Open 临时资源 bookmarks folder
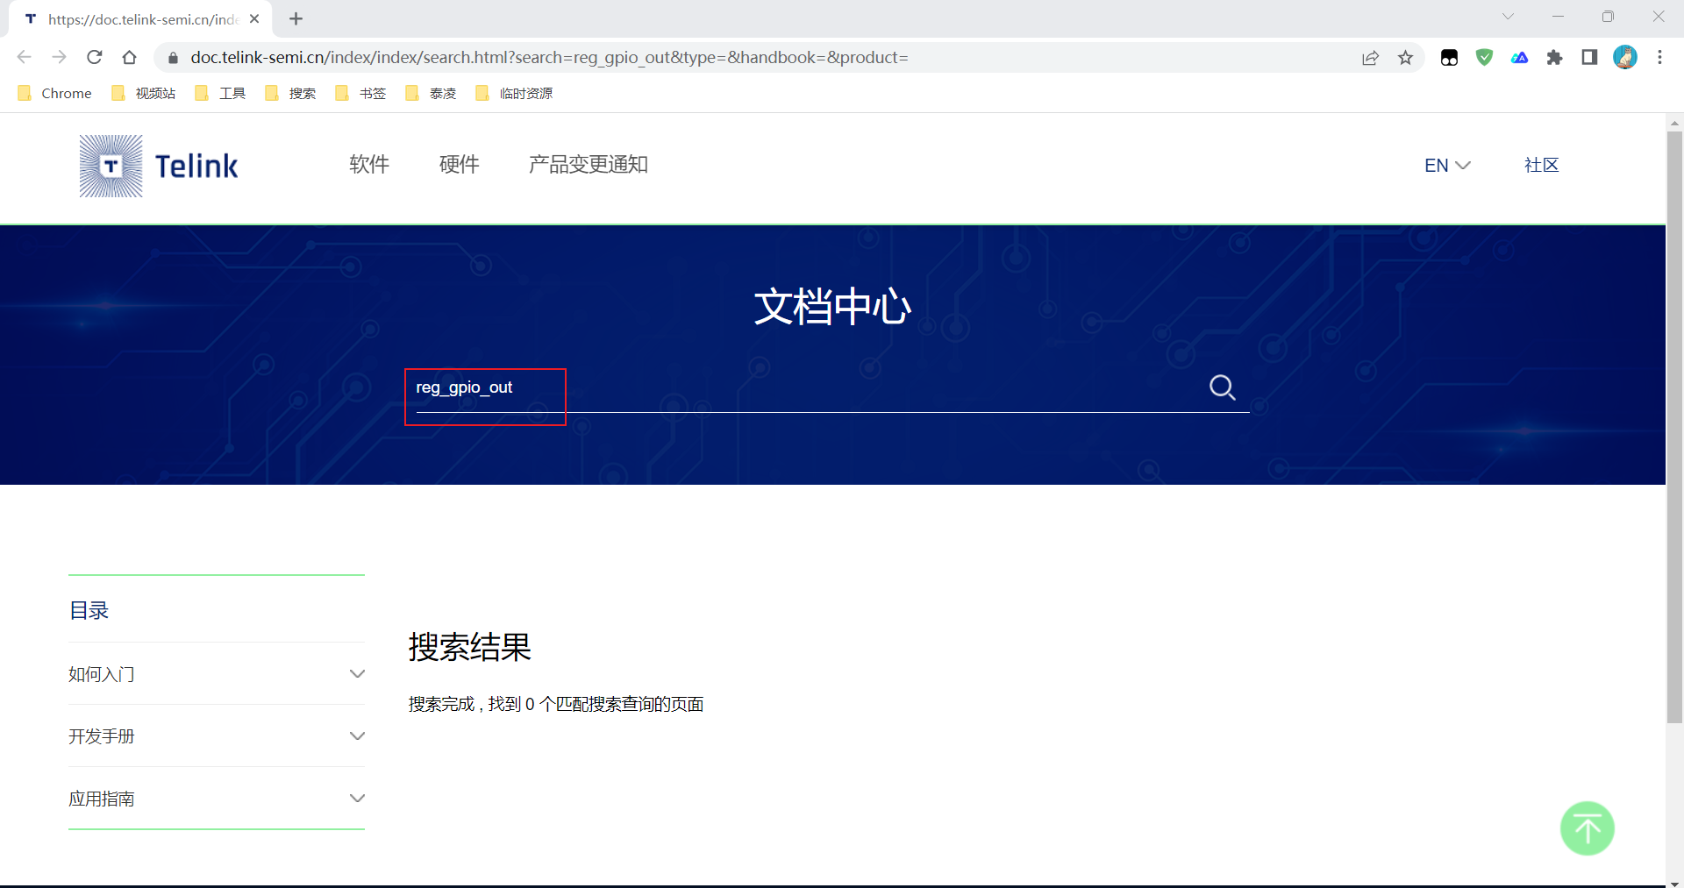1684x888 pixels. coord(514,93)
